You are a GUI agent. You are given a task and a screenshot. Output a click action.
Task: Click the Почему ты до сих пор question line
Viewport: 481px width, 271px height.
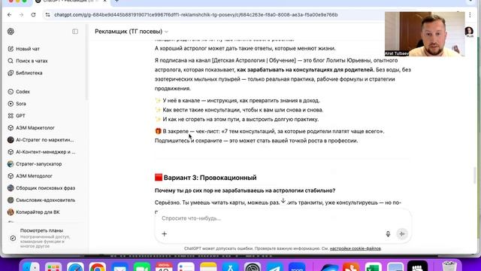tap(245, 190)
